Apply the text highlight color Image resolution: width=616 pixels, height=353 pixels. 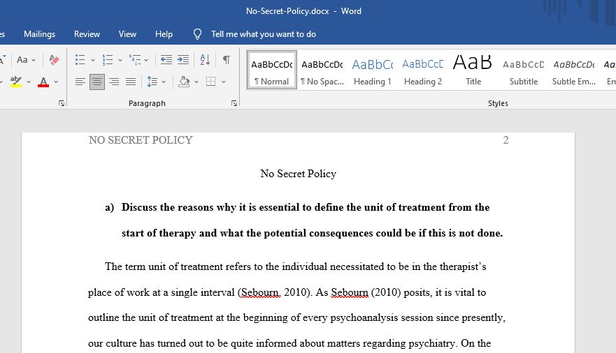[x=15, y=82]
